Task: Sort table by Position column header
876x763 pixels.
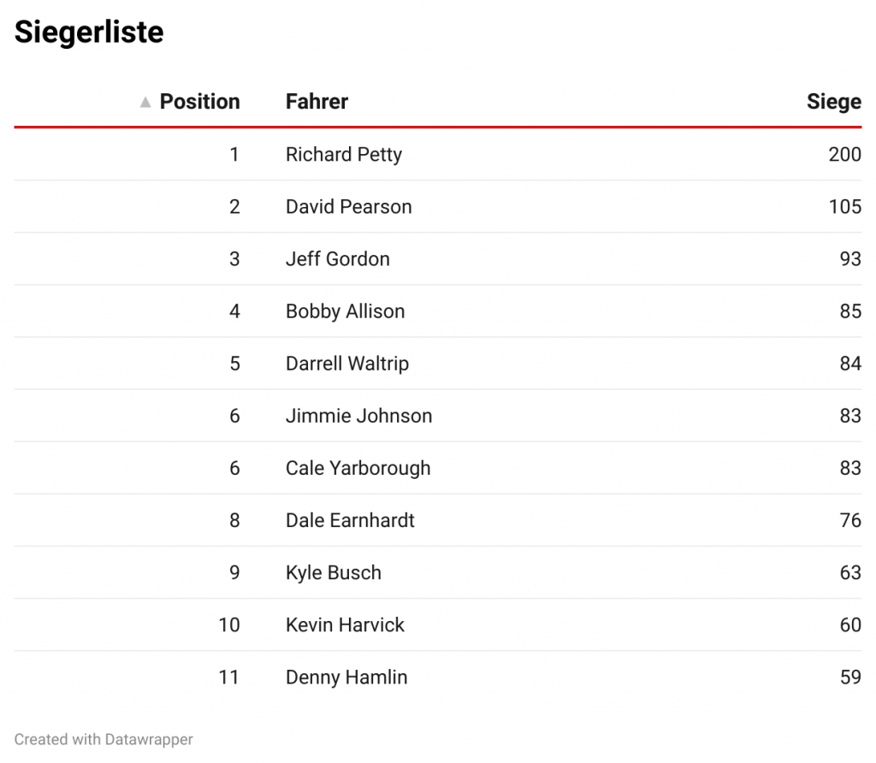Action: point(199,102)
